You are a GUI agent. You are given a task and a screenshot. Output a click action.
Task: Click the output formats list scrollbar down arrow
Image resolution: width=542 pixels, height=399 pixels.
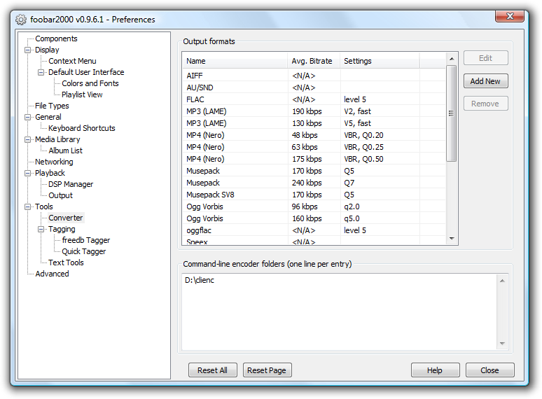point(452,239)
